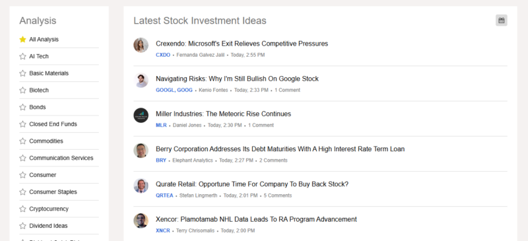Open the Crexendo Microsoft's Exit article

click(x=242, y=44)
